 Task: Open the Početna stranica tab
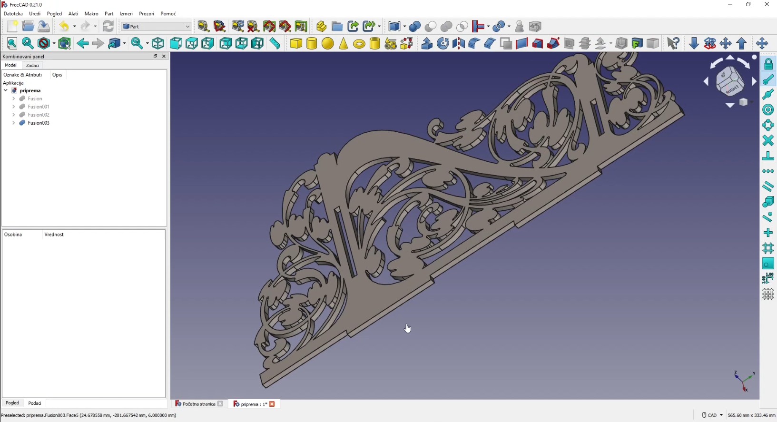[x=198, y=404]
